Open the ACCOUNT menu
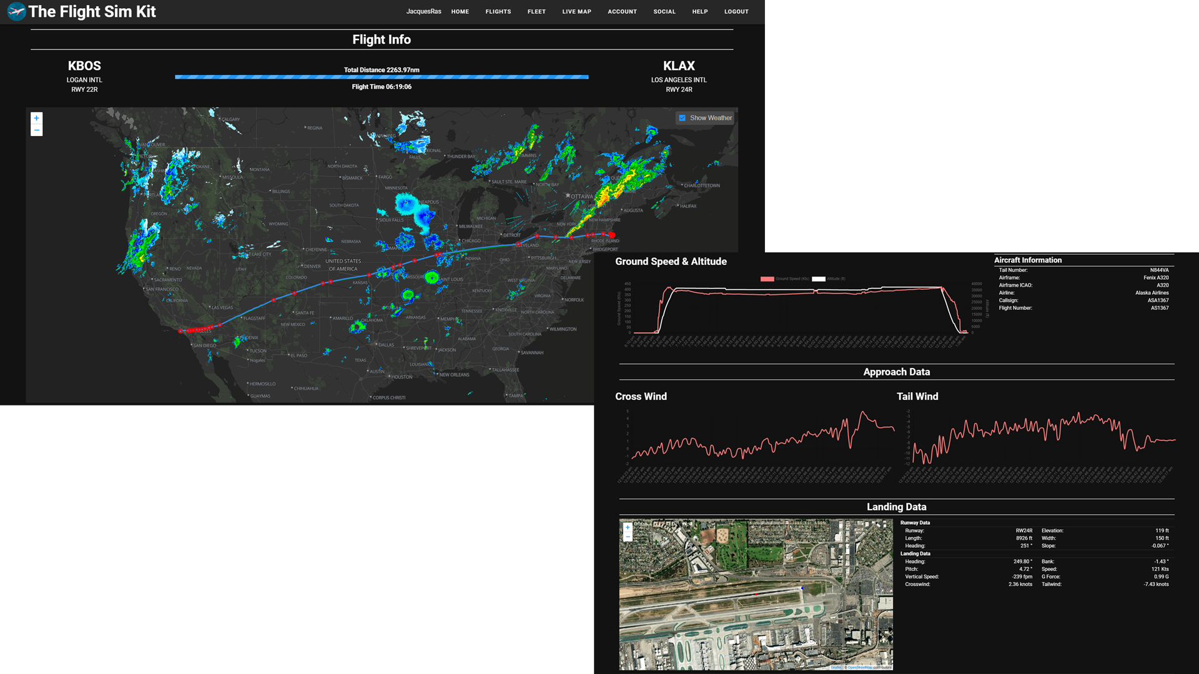The width and height of the screenshot is (1199, 674). coord(622,12)
